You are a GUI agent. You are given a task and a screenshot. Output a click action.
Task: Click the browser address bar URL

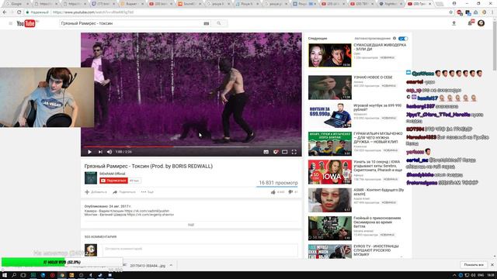point(93,12)
